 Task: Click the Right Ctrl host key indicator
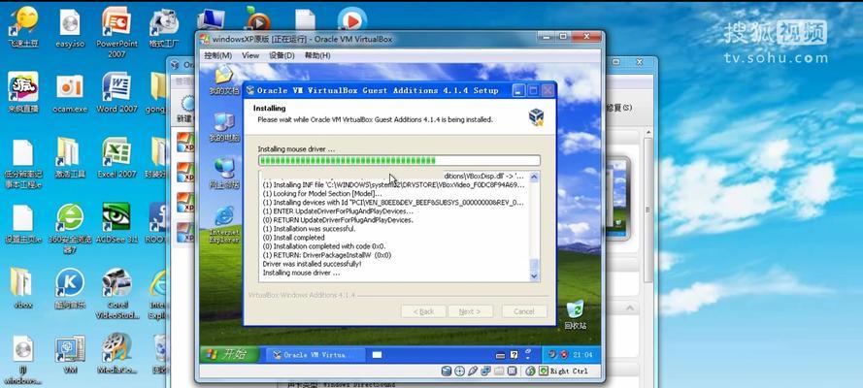pos(564,371)
